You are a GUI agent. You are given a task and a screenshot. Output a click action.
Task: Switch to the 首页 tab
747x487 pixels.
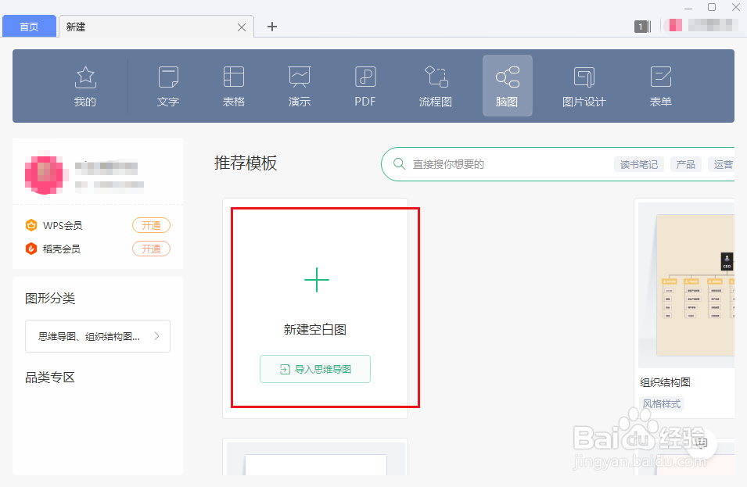pos(29,27)
